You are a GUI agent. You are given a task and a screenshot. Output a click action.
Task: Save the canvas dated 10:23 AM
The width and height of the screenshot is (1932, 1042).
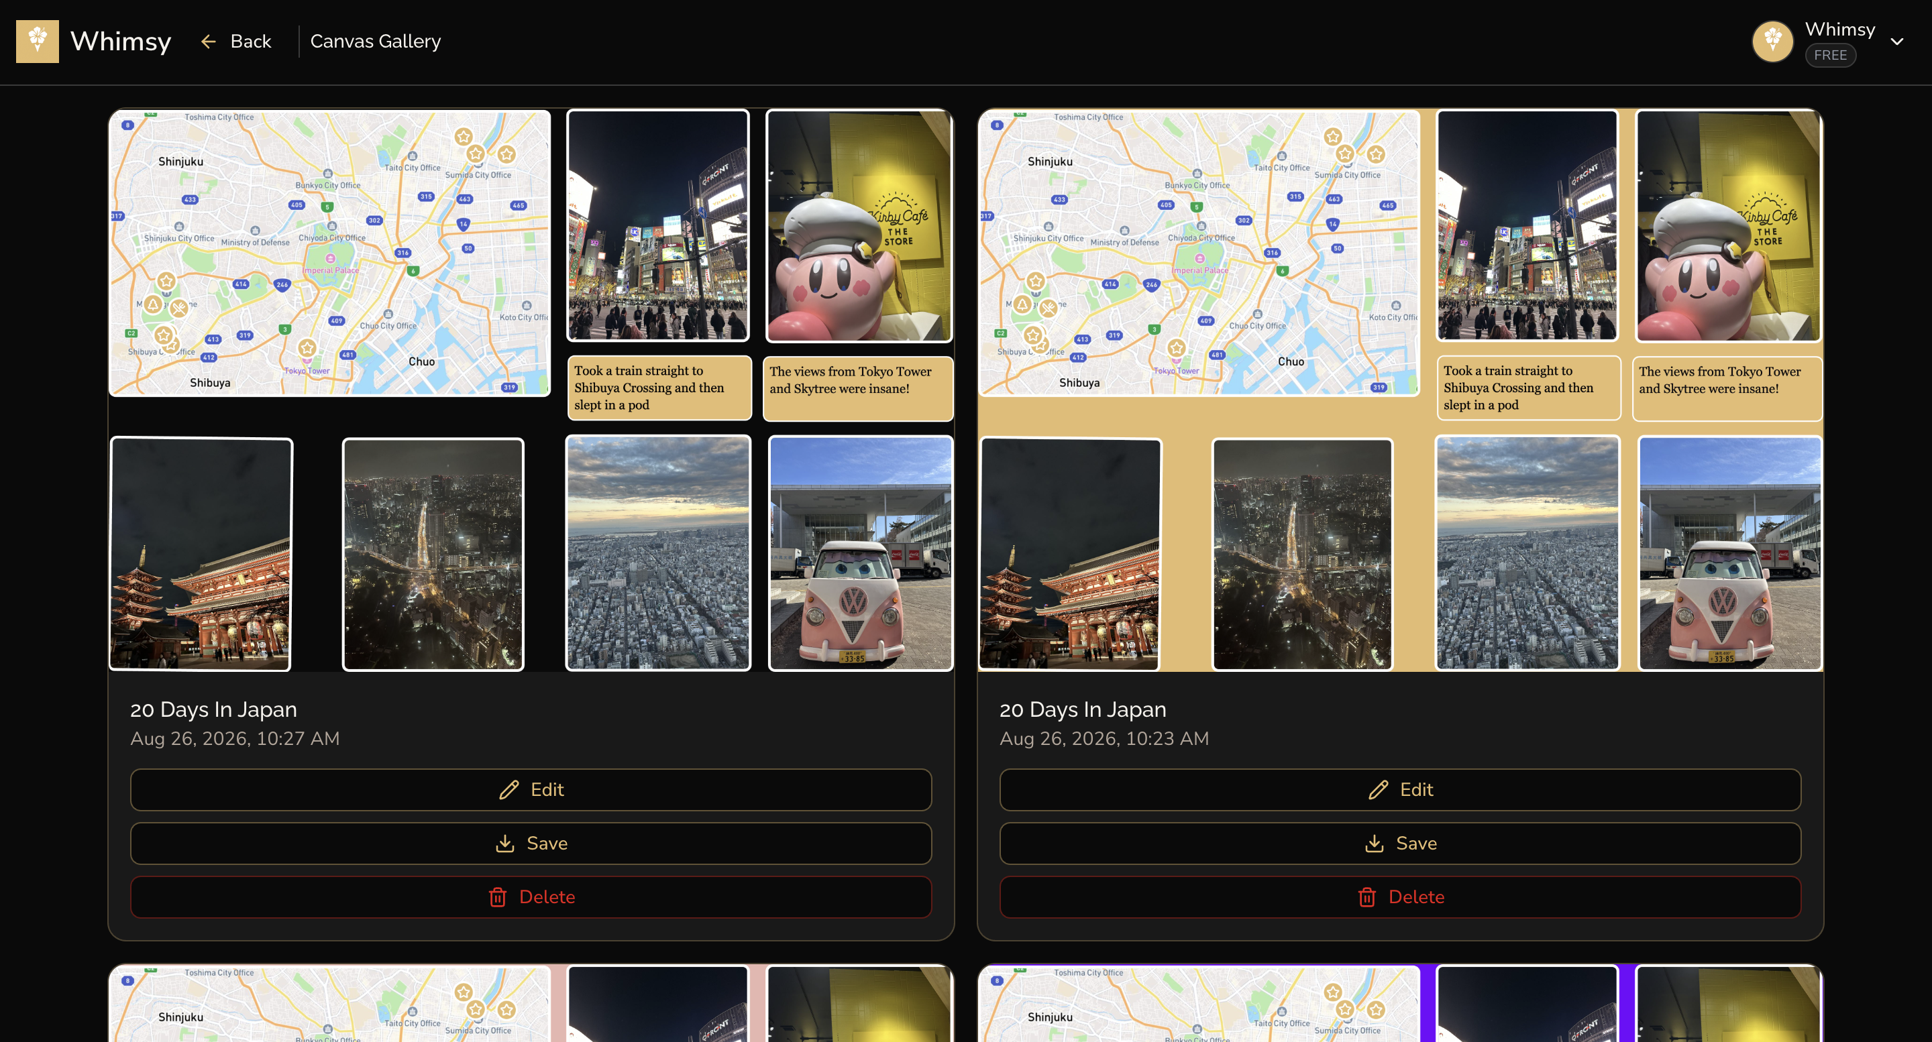[1400, 844]
